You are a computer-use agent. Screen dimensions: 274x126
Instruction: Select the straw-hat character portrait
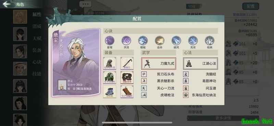tap(20, 69)
